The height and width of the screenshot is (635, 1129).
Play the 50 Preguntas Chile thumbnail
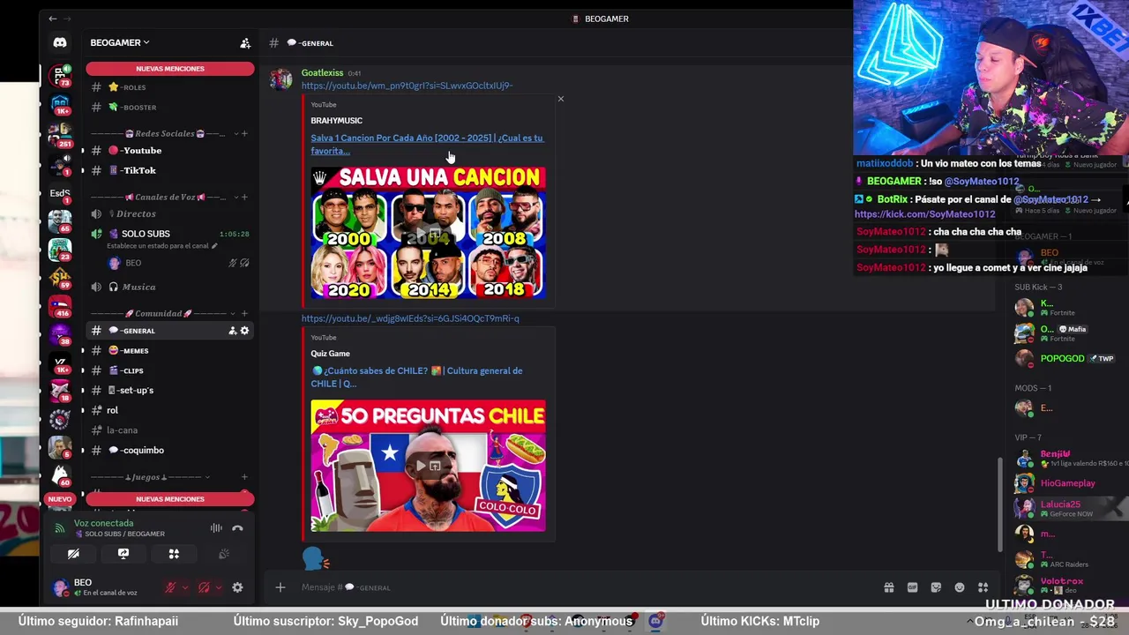click(428, 466)
